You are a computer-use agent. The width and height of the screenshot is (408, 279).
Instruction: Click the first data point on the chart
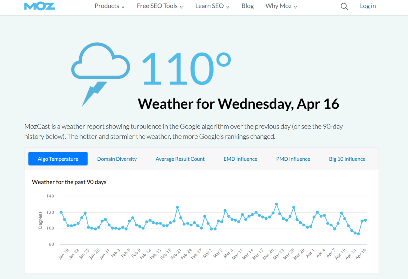61,212
